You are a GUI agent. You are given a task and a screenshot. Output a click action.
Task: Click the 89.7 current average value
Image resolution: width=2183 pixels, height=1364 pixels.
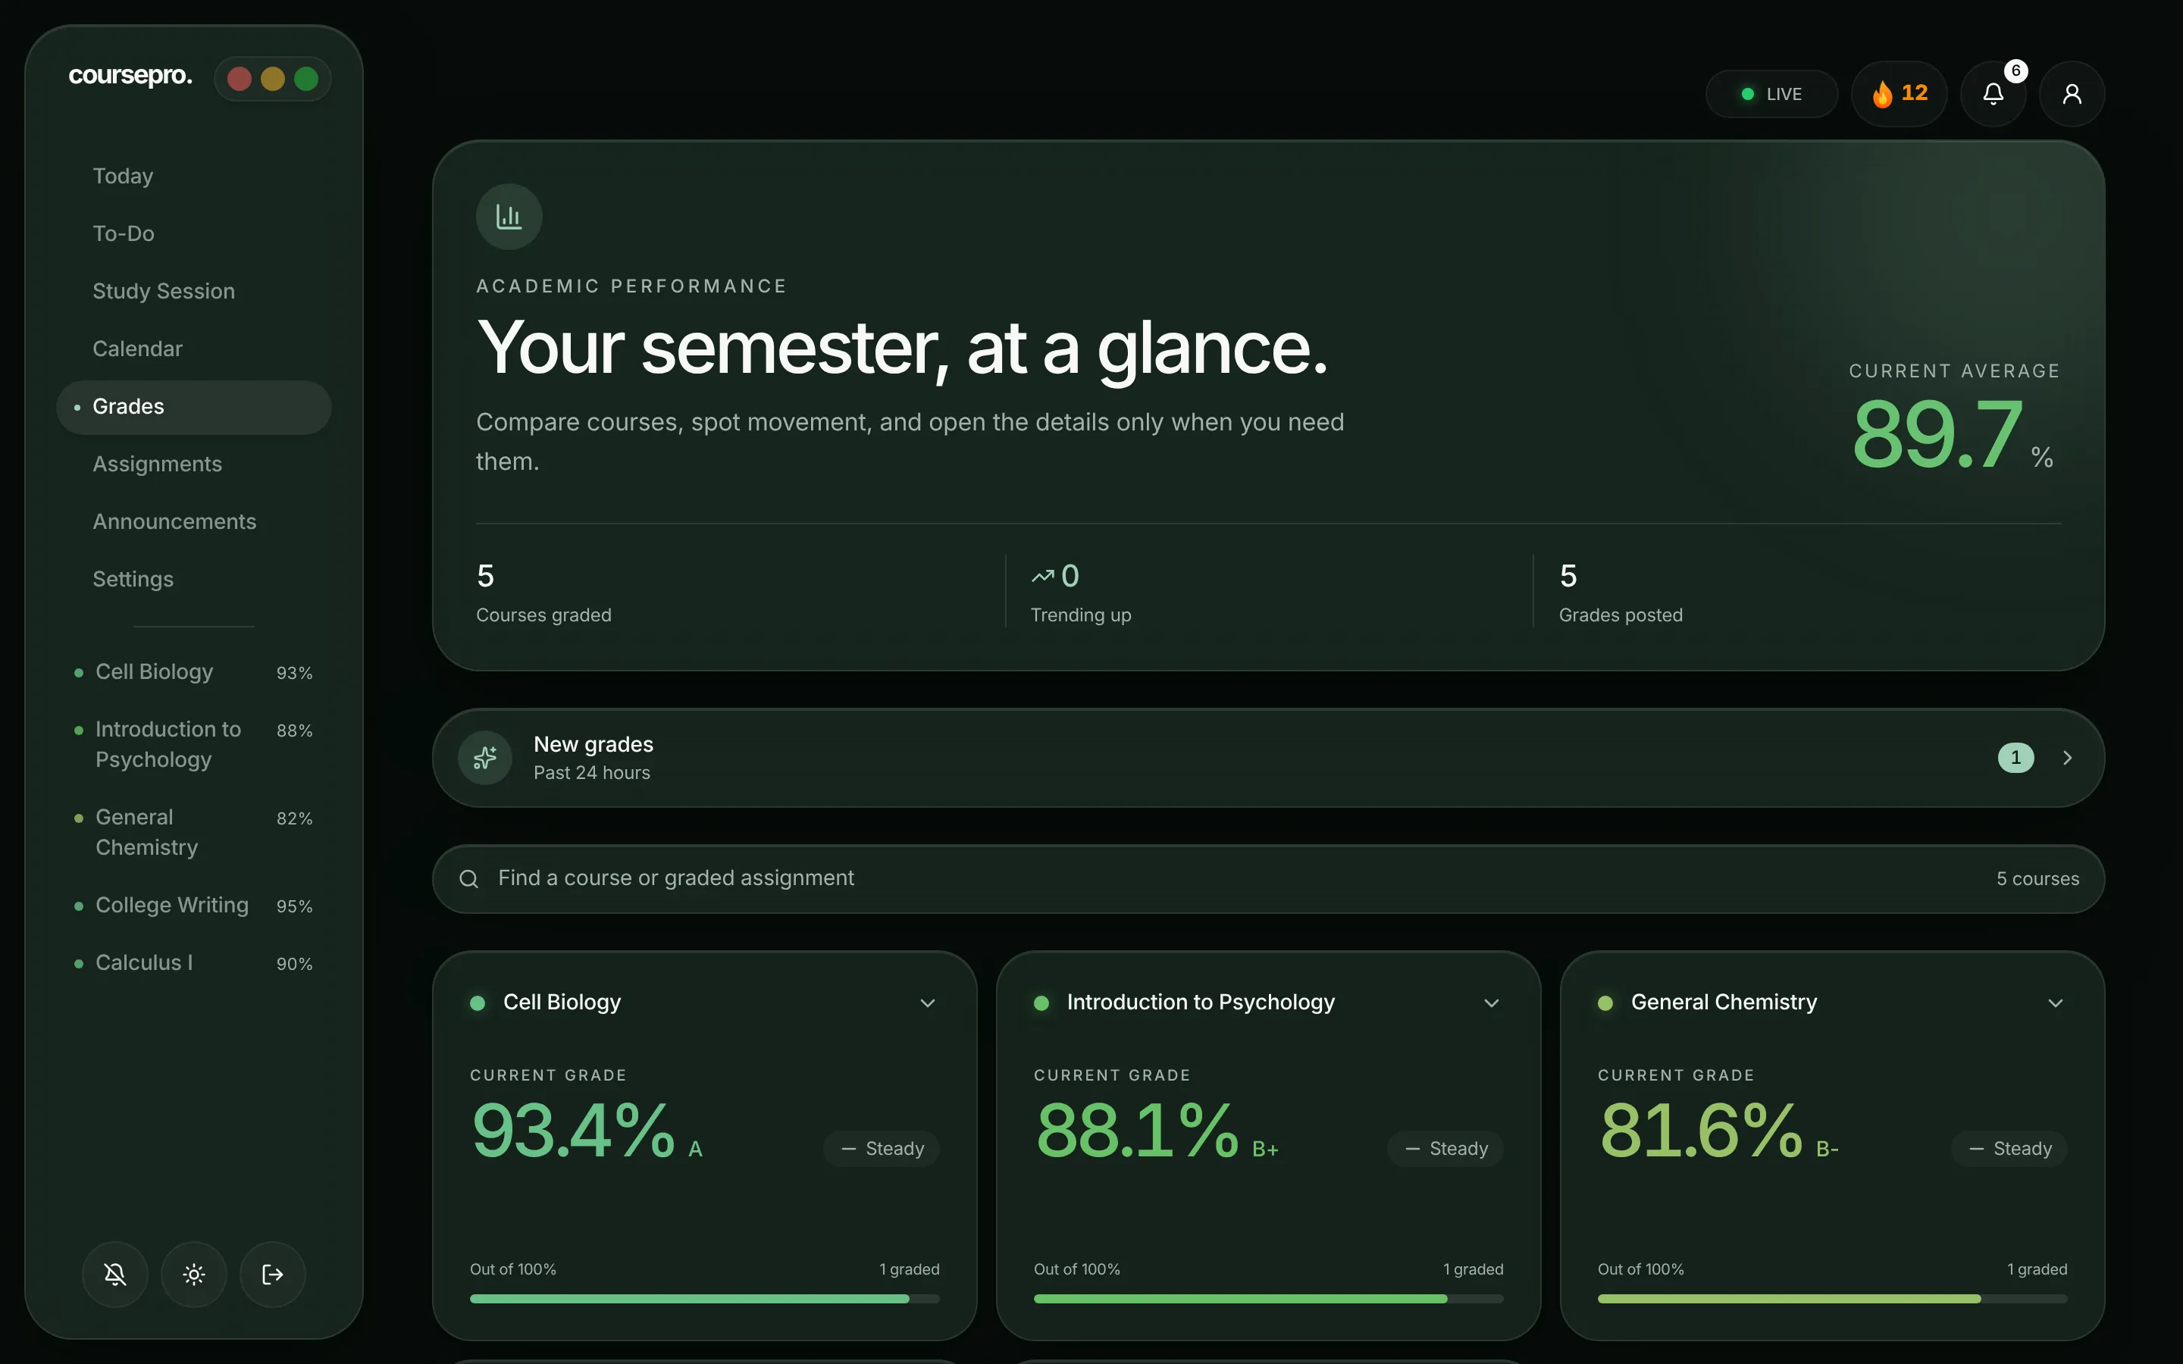click(1937, 435)
